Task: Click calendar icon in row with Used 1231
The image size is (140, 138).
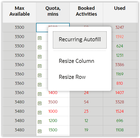Action: coord(40,56)
